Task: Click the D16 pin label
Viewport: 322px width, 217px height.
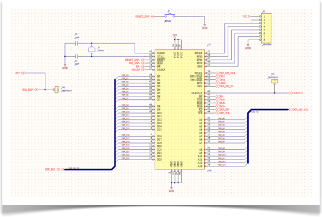Action: tap(159, 136)
